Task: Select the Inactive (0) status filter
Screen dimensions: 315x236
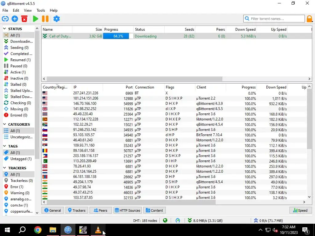Action: coord(18,78)
